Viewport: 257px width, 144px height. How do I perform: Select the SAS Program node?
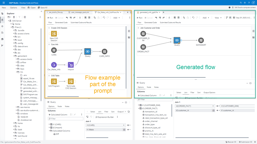54,81
